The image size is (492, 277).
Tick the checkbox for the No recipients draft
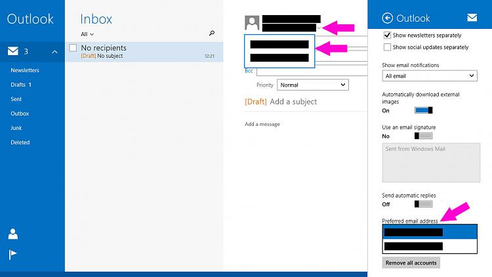(73, 48)
